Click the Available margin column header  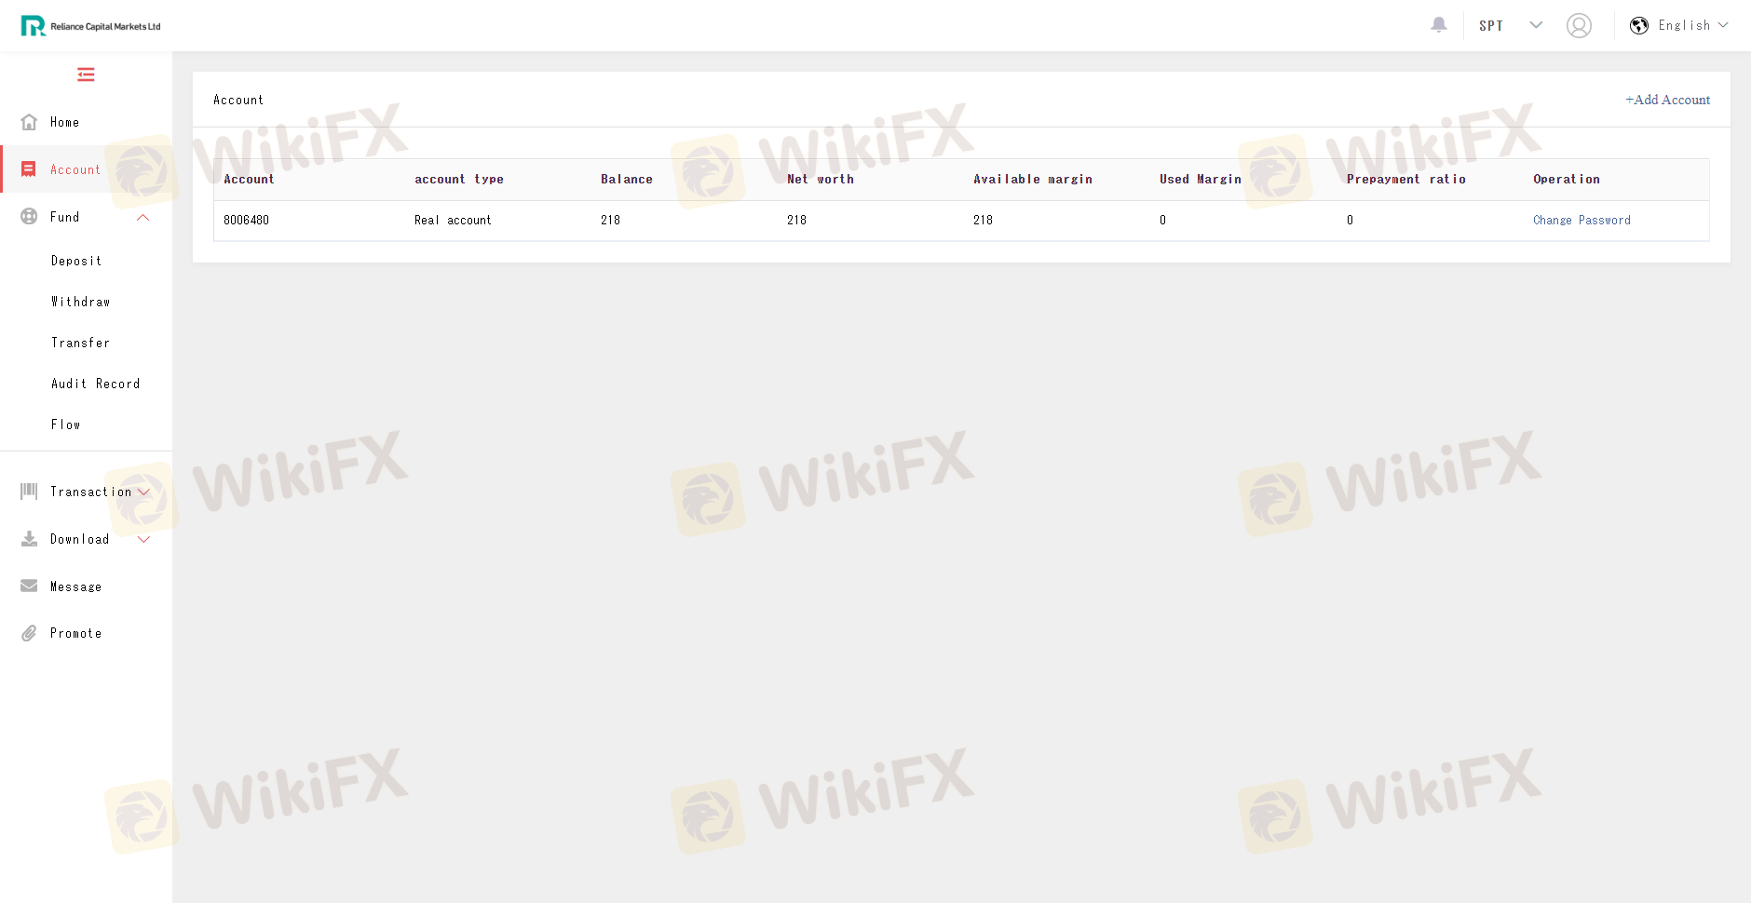point(1033,180)
